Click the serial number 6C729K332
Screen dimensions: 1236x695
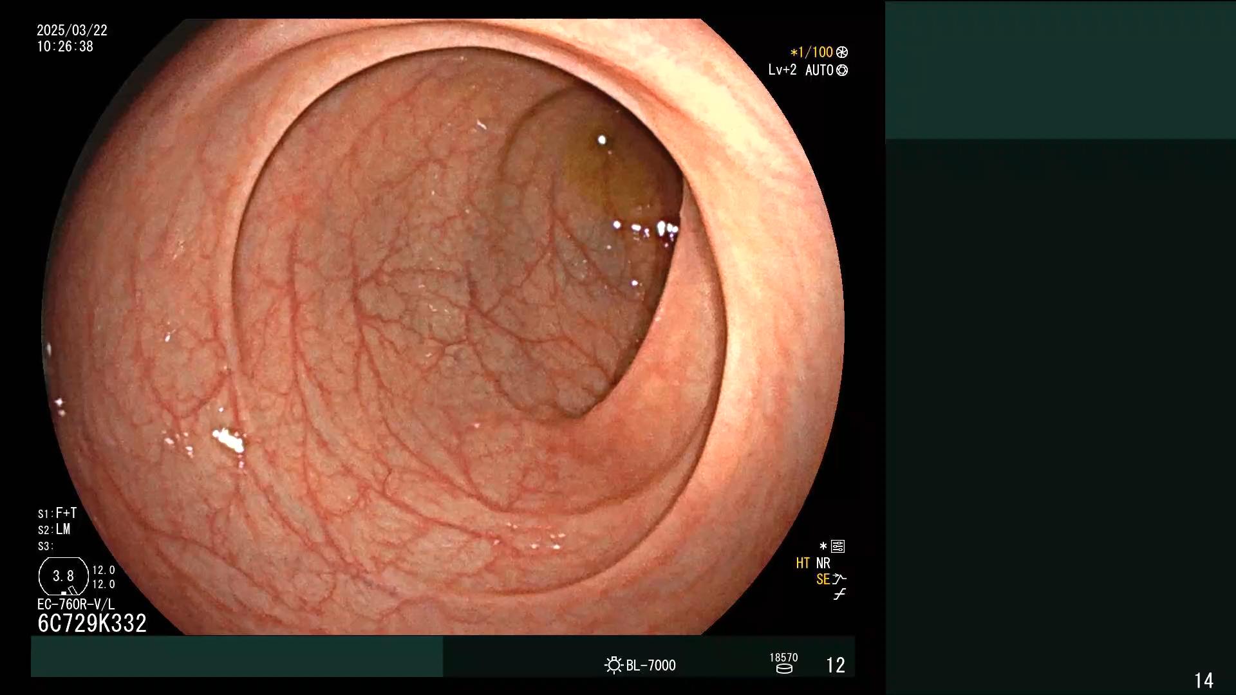(x=92, y=623)
